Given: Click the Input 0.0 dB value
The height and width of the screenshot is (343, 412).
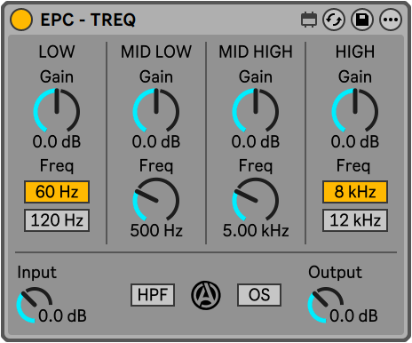Looking at the screenshot, I should point(62,315).
